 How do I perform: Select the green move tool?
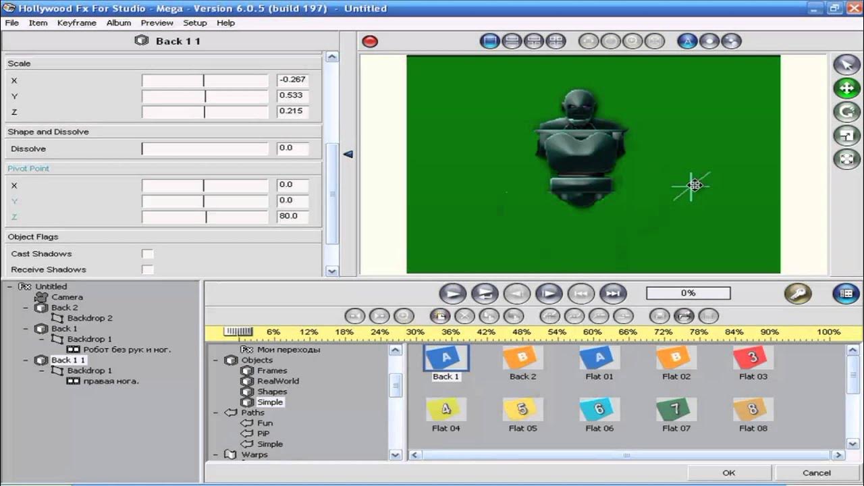point(846,88)
